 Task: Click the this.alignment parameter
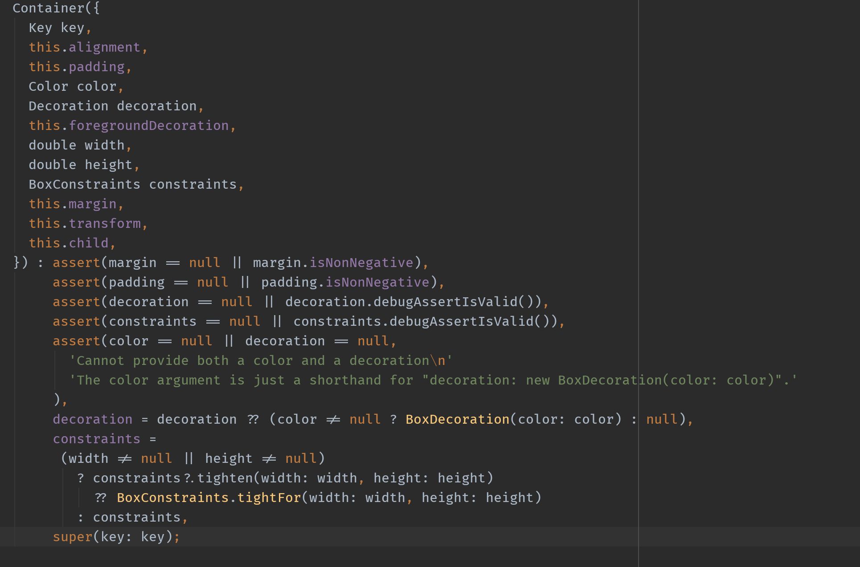coord(85,47)
